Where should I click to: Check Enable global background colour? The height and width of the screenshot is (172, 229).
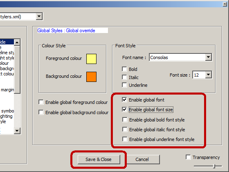point(41,112)
